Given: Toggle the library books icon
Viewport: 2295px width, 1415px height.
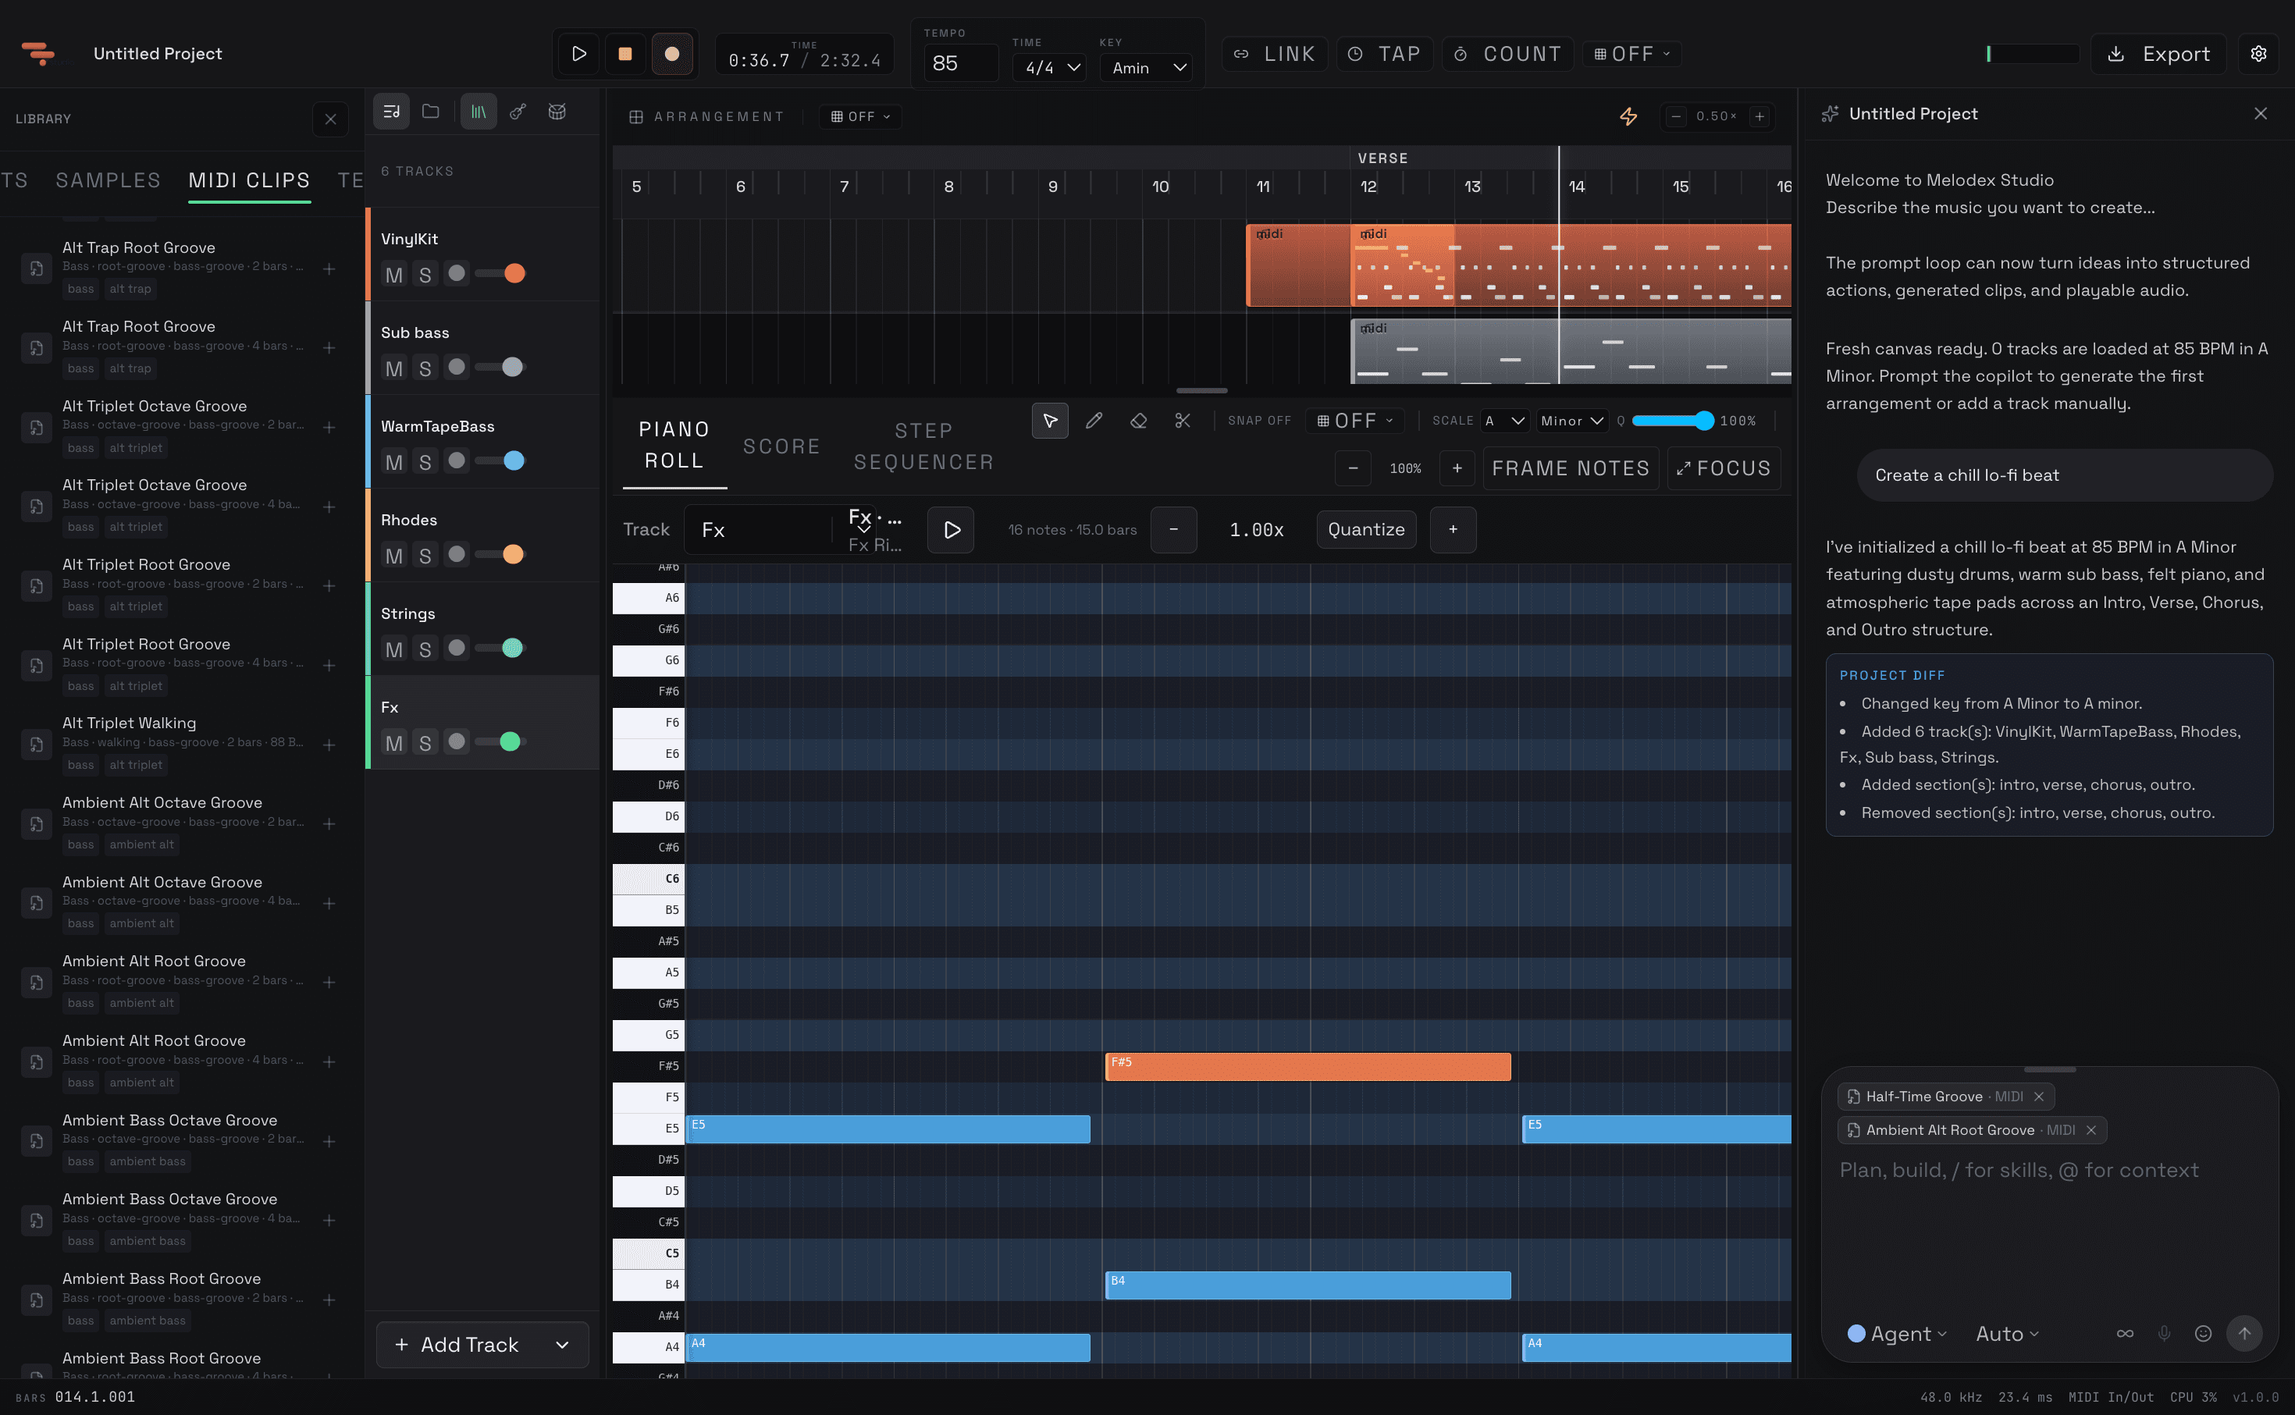Looking at the screenshot, I should 479,112.
